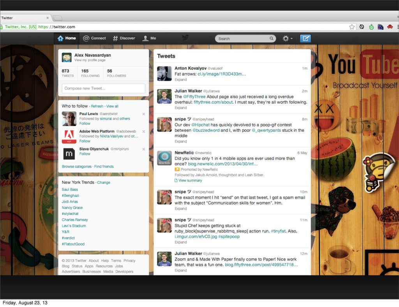Open the Discover tab
Viewport: 399px width, 307px height.
point(124,39)
